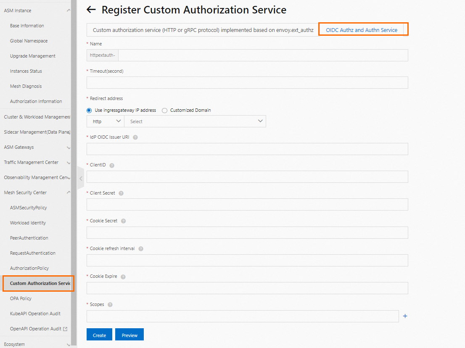Focus the Scopes input field
The image size is (465, 348).
[243, 316]
